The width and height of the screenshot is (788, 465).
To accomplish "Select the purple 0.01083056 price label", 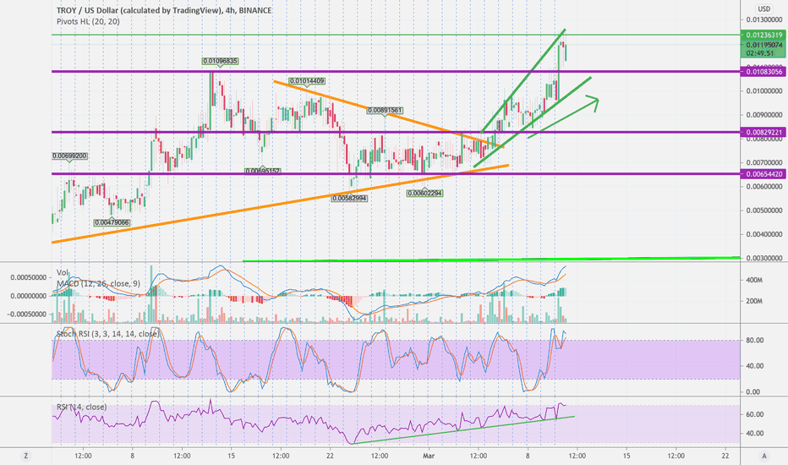I will pos(763,72).
